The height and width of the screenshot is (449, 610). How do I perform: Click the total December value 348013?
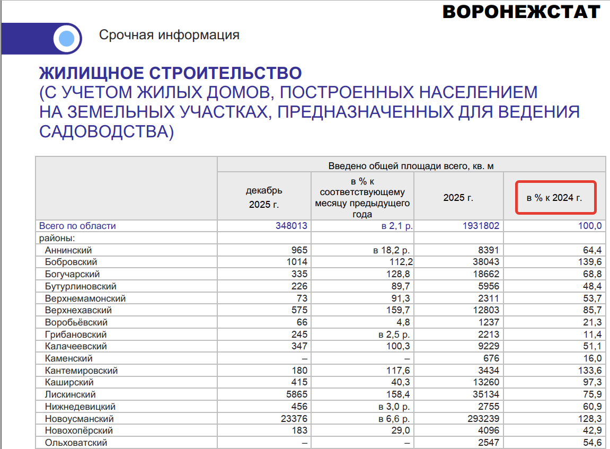(291, 226)
